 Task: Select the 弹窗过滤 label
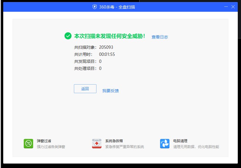coord(44,141)
